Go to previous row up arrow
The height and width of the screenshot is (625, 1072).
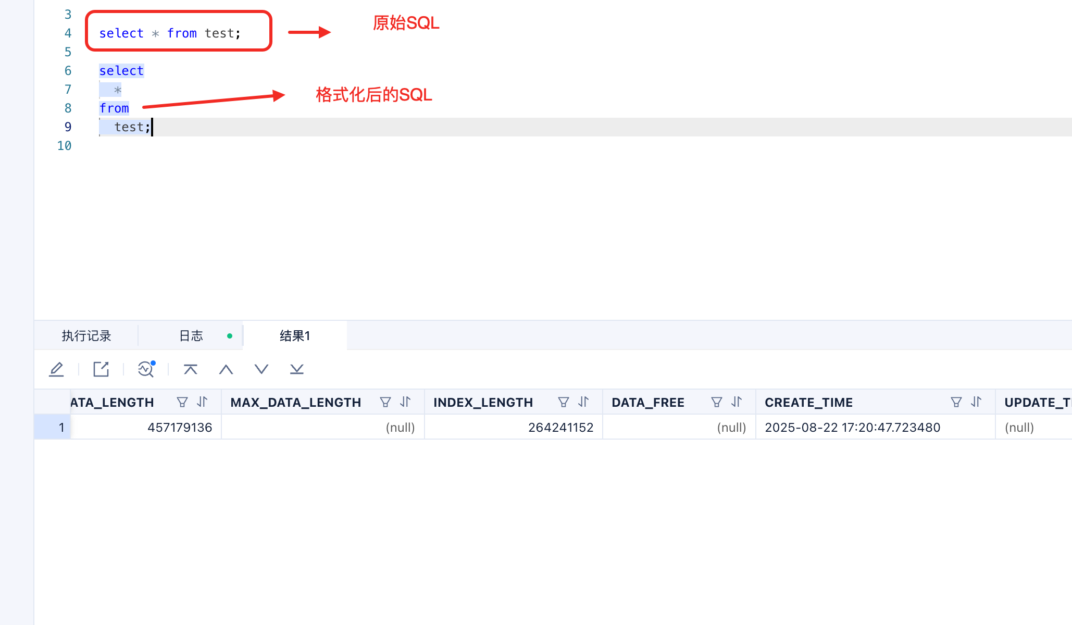[x=226, y=369]
